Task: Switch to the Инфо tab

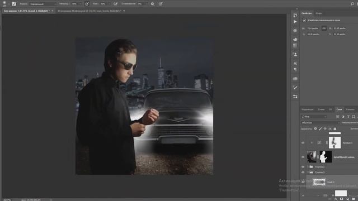Action: pyautogui.click(x=319, y=13)
